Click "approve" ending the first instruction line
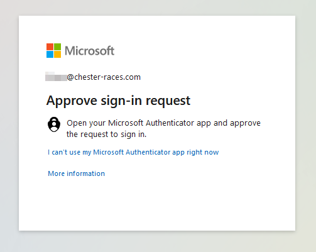This screenshot has width=316, height=252. coord(245,123)
